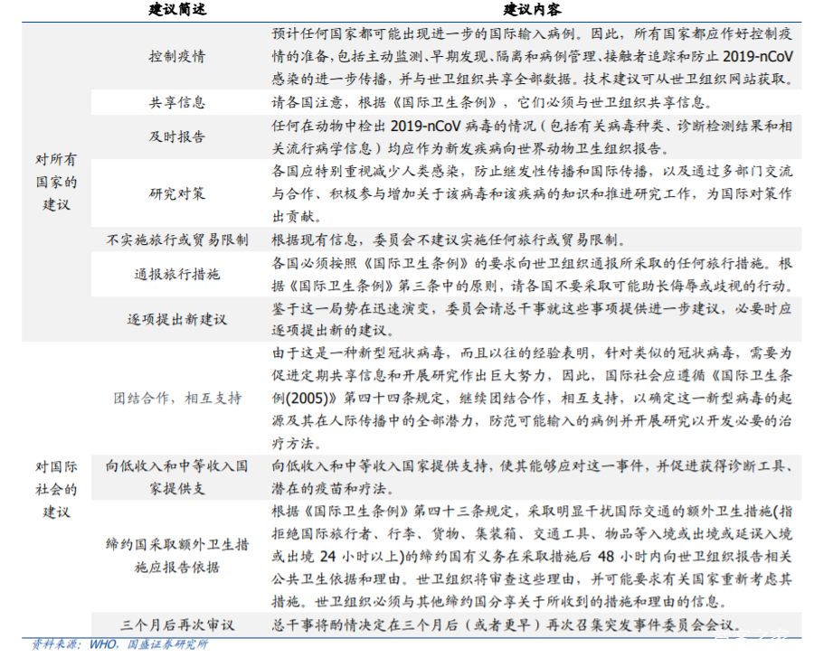Click the paragraph starting 由于这是一种新型冠状病毒
This screenshot has height=657, width=814.
[532, 399]
